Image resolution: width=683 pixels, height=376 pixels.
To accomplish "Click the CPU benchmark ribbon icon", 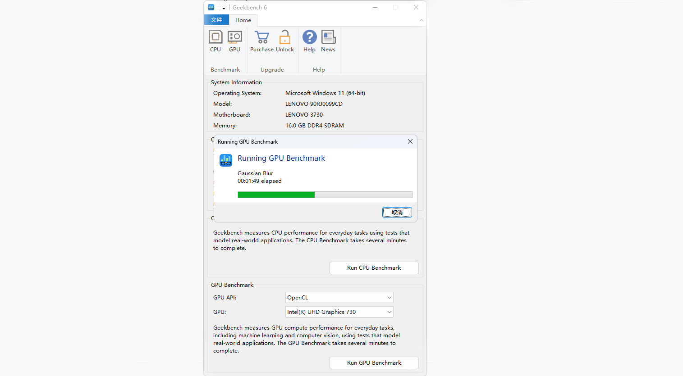I will pos(215,41).
